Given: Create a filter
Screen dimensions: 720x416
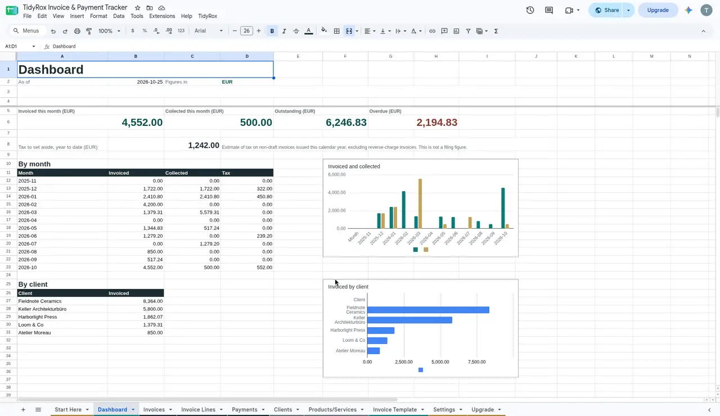Looking at the screenshot, I should tap(468, 31).
